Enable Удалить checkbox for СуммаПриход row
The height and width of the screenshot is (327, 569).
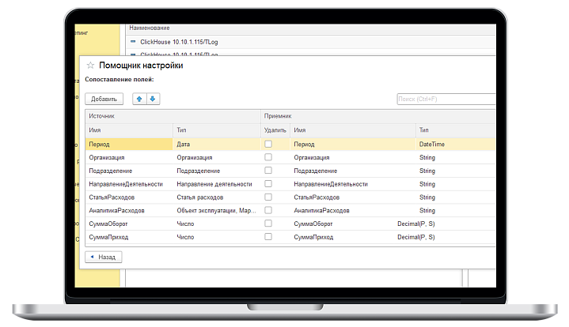click(268, 236)
